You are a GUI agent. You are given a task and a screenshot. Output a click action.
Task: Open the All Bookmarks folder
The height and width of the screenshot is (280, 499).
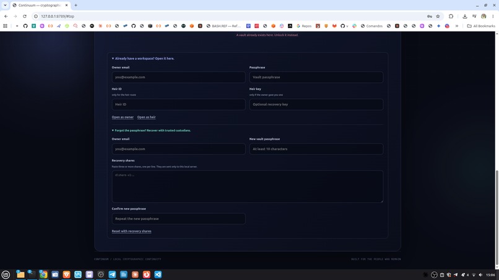point(481,26)
